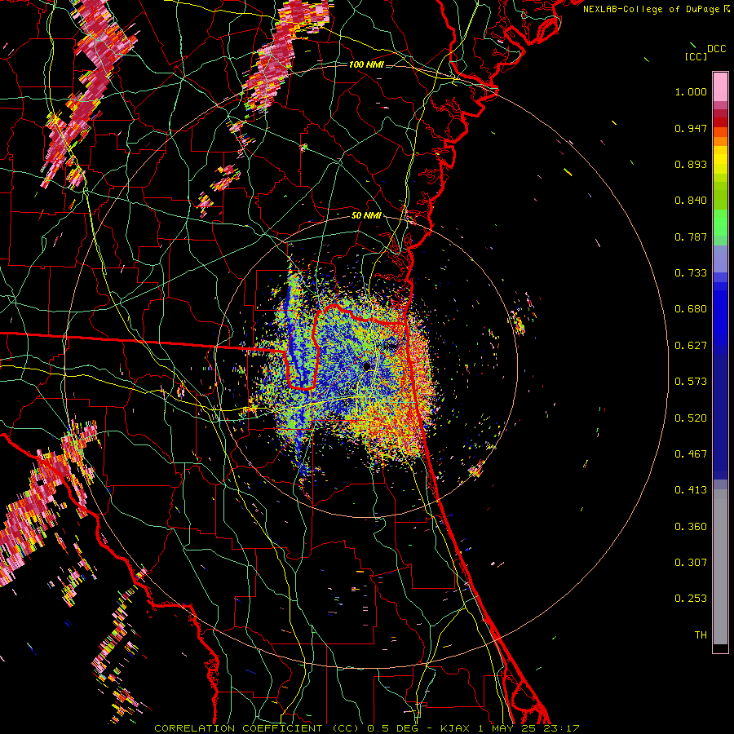Click the 50 NMI range ring label
Screen dimensions: 734x734
click(366, 216)
